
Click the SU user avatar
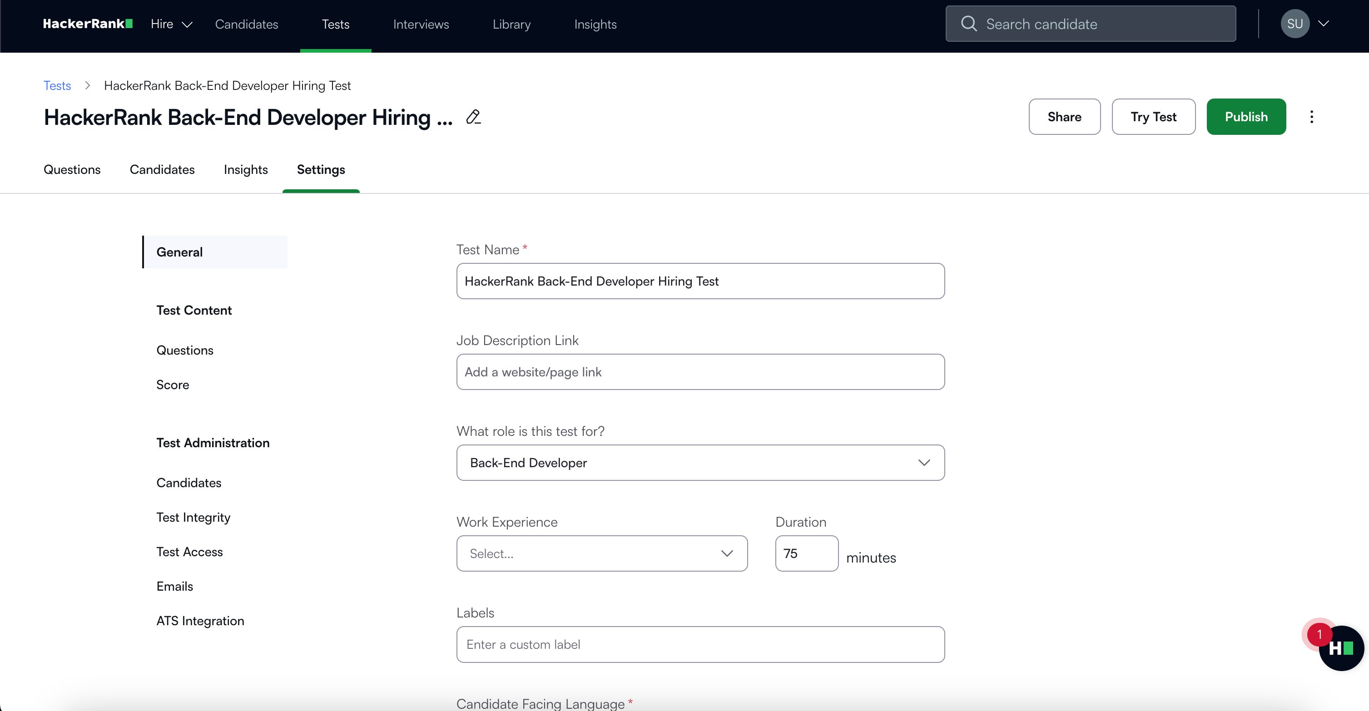pyautogui.click(x=1295, y=24)
